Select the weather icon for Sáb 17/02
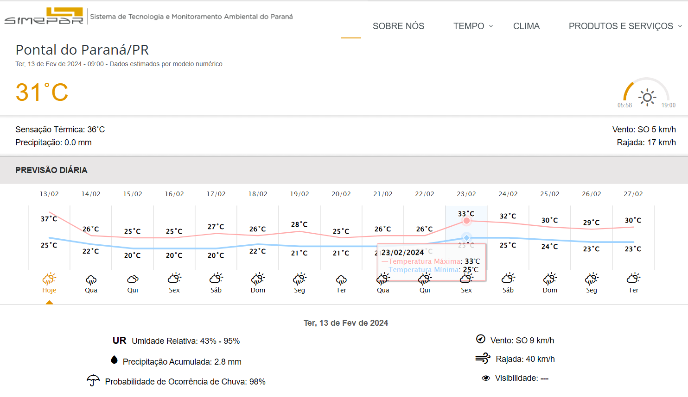The width and height of the screenshot is (688, 397). (x=216, y=278)
